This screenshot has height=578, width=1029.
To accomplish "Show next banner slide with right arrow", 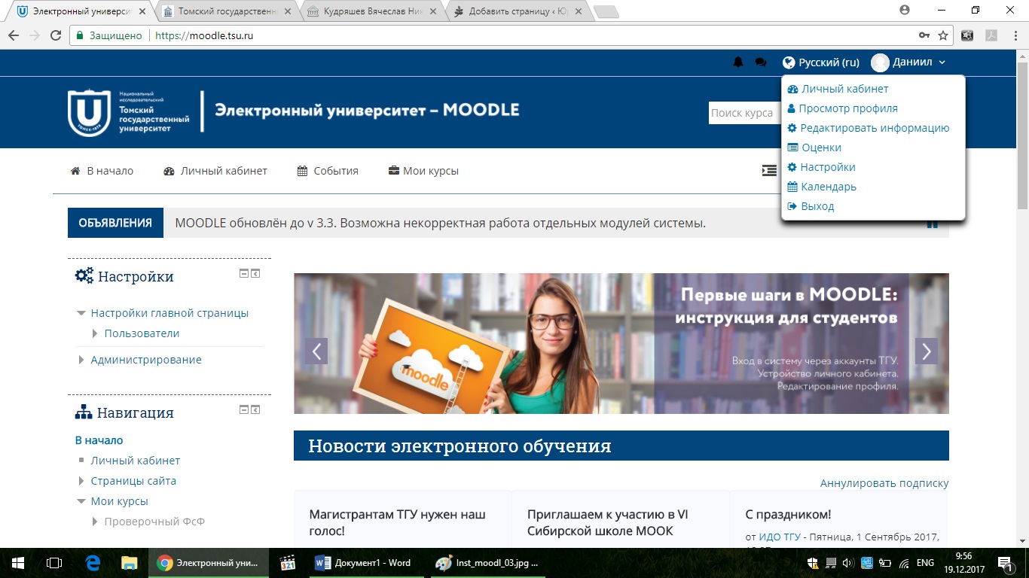I will coord(927,351).
